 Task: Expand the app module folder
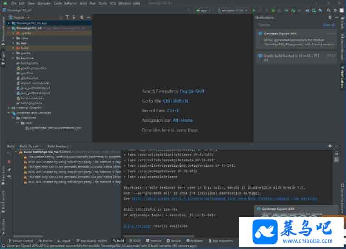pos(14,43)
